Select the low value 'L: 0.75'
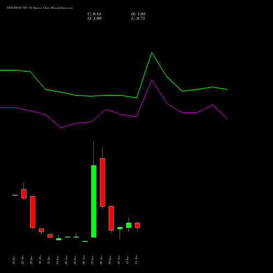The width and height of the screenshot is (273, 273). [138, 19]
